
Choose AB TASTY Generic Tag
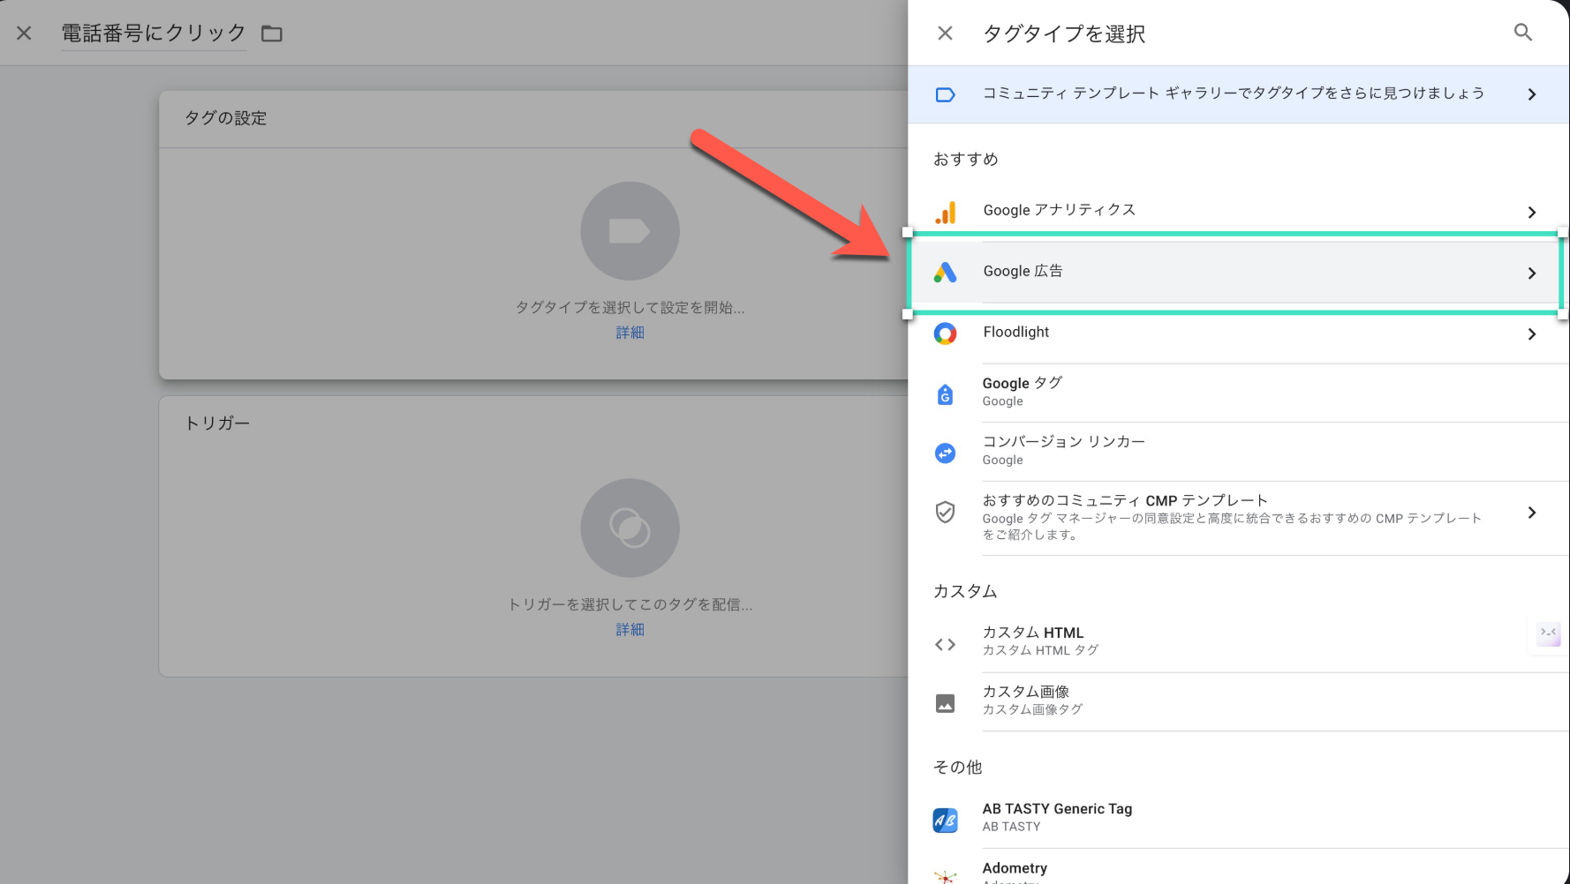(x=1238, y=819)
